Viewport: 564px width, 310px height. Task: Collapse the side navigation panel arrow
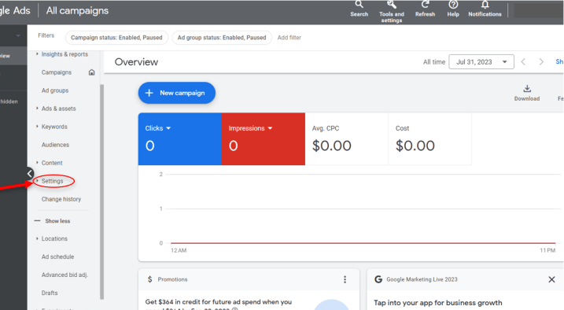29,174
